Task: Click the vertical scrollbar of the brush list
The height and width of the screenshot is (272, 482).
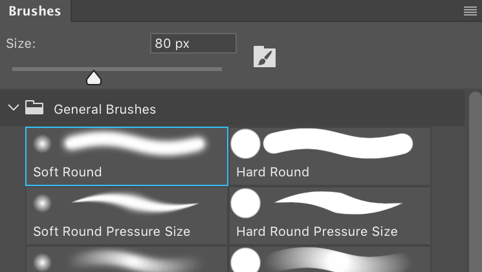Action: point(476,182)
